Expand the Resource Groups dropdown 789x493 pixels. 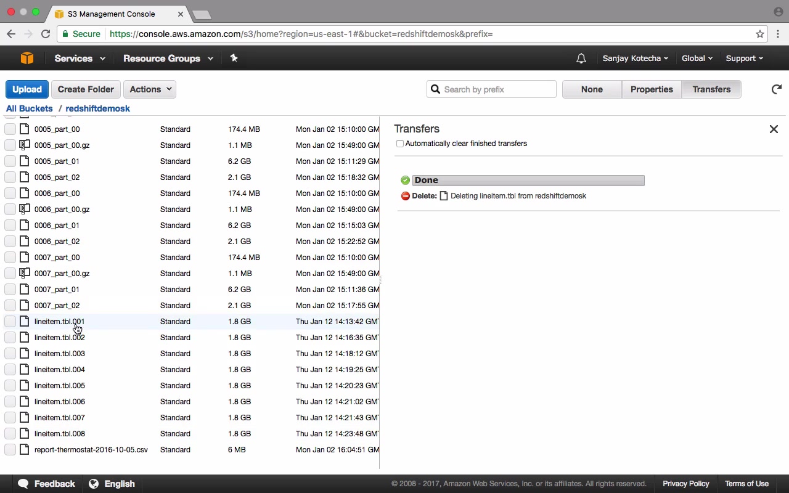click(x=168, y=59)
